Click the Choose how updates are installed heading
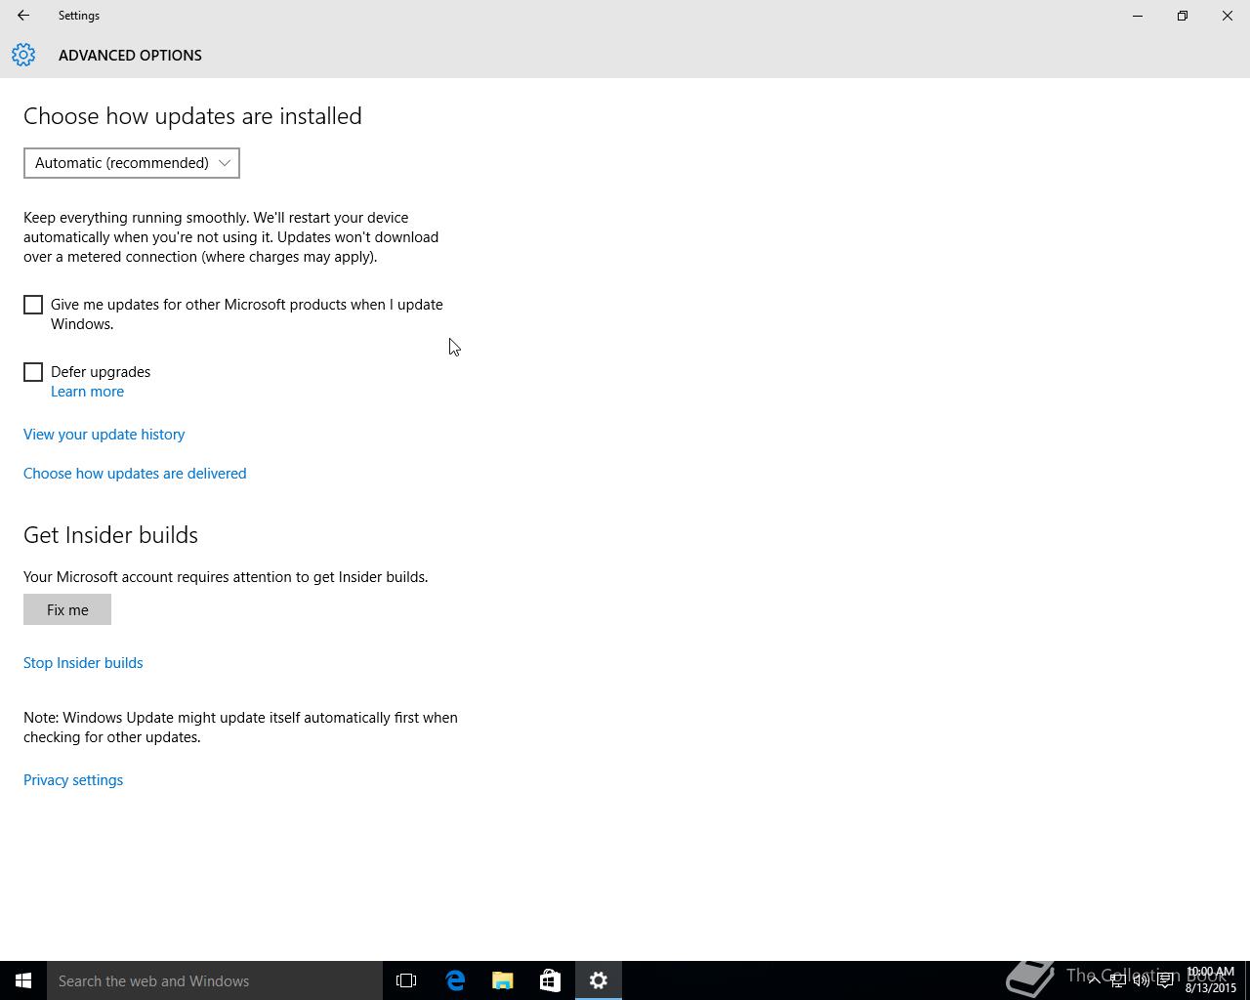 pyautogui.click(x=192, y=116)
